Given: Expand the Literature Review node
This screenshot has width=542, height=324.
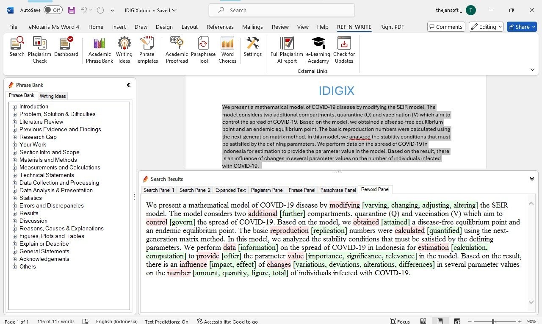Looking at the screenshot, I should (15, 122).
